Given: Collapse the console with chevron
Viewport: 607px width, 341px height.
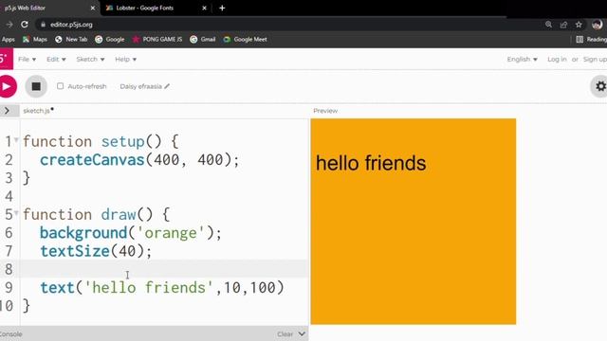Looking at the screenshot, I should click(302, 333).
